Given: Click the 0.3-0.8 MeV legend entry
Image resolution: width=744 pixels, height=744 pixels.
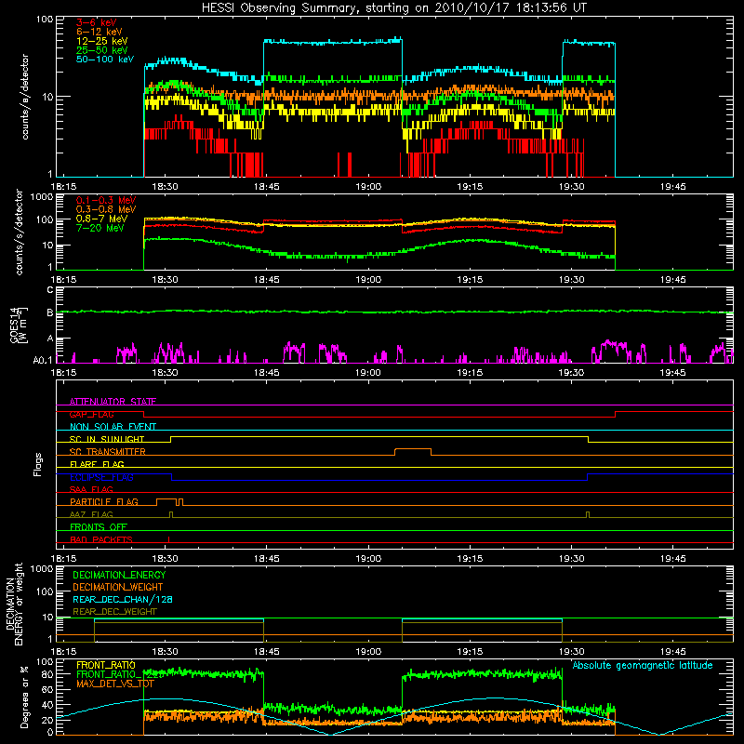Looking at the screenshot, I should [x=106, y=209].
